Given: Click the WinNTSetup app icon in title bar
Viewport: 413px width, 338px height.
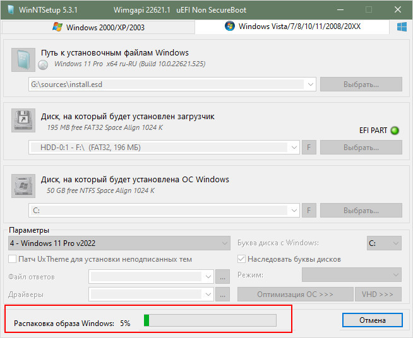Looking at the screenshot, I should [11, 9].
